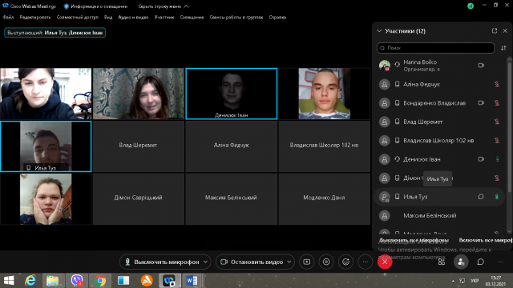The height and width of the screenshot is (288, 513).
Task: Open the Аудио и видео menu
Action: (x=133, y=18)
